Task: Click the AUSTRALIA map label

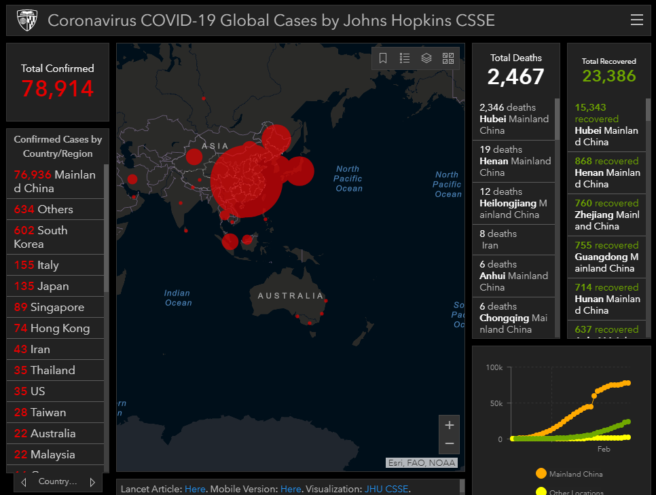Action: 291,296
